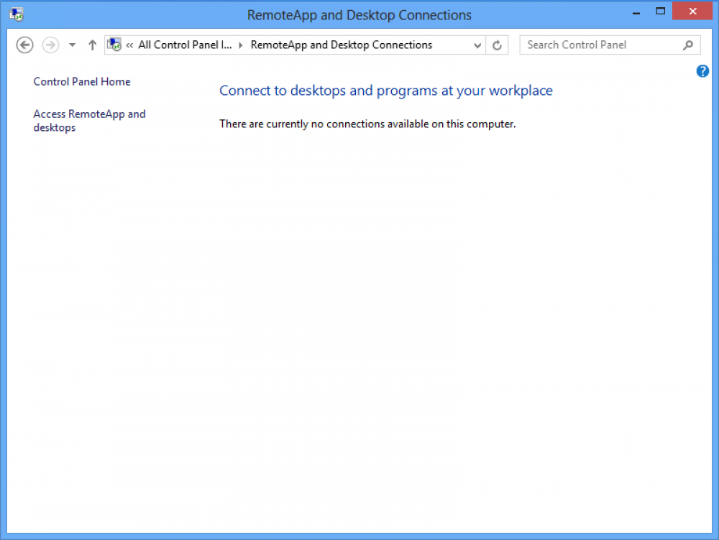Click the Forward arrow navigation button

[x=50, y=45]
